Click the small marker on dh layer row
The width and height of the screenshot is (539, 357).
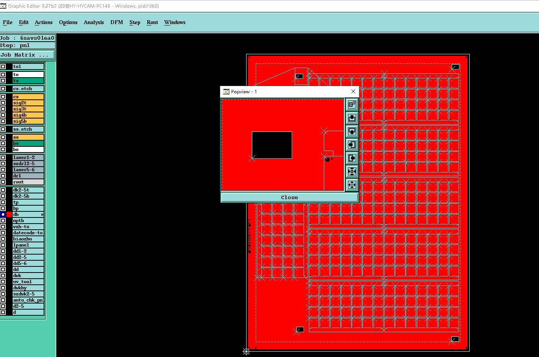coord(42,214)
